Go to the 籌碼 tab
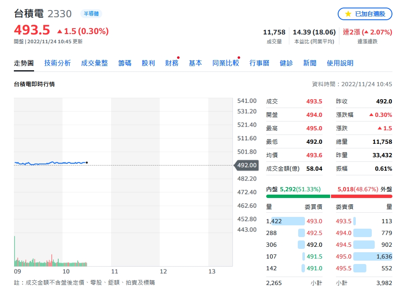Viewport: 405px width, 293px height. pos(124,63)
